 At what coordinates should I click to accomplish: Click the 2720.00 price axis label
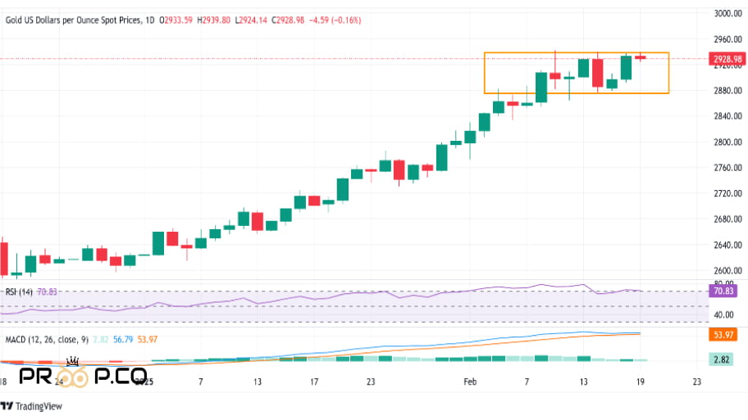(727, 193)
